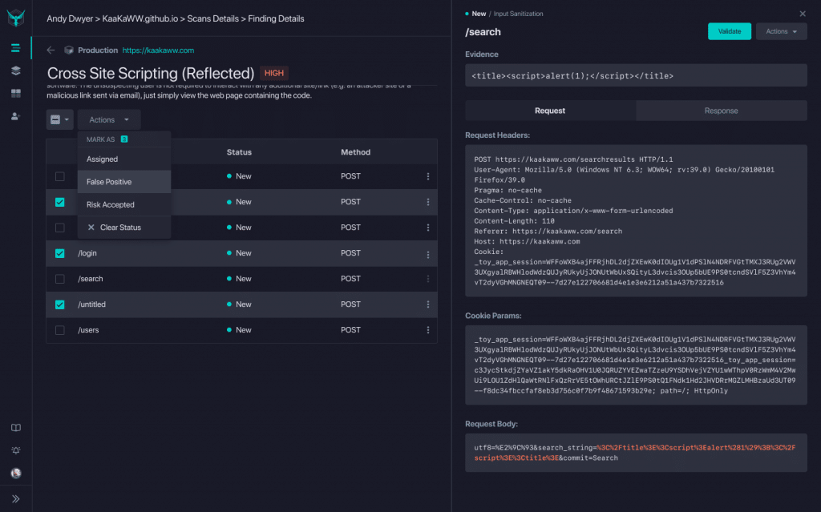
Task: Open the /login path row
Action: coord(87,253)
